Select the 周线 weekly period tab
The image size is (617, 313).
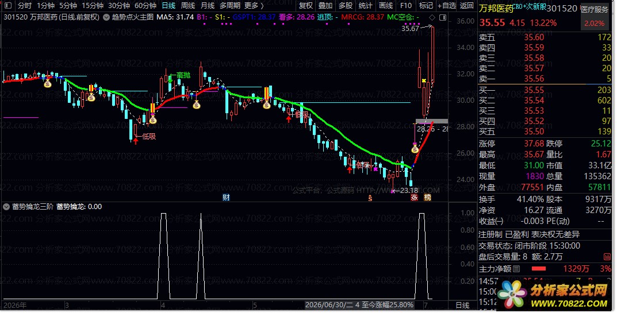[187, 6]
